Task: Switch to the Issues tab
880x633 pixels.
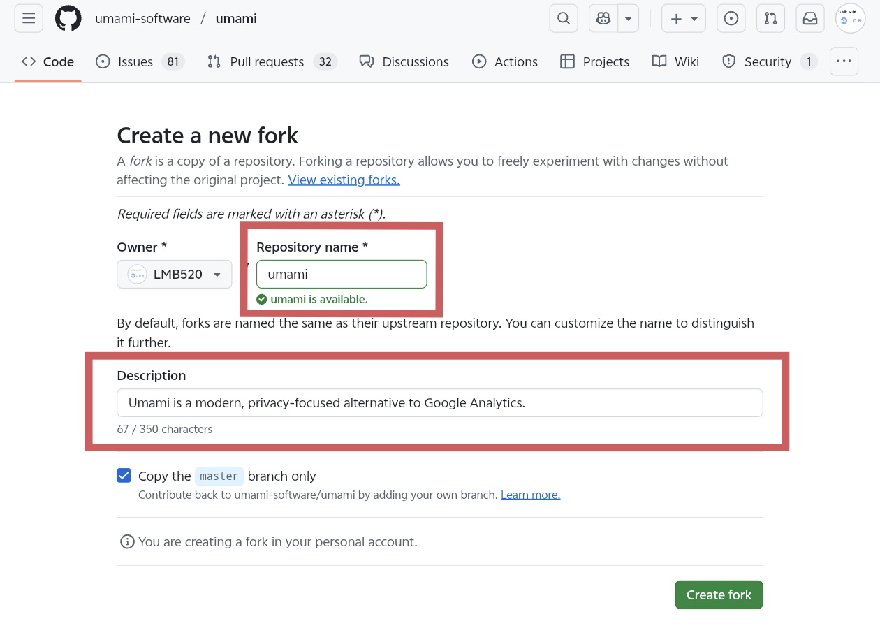Action: (x=135, y=61)
